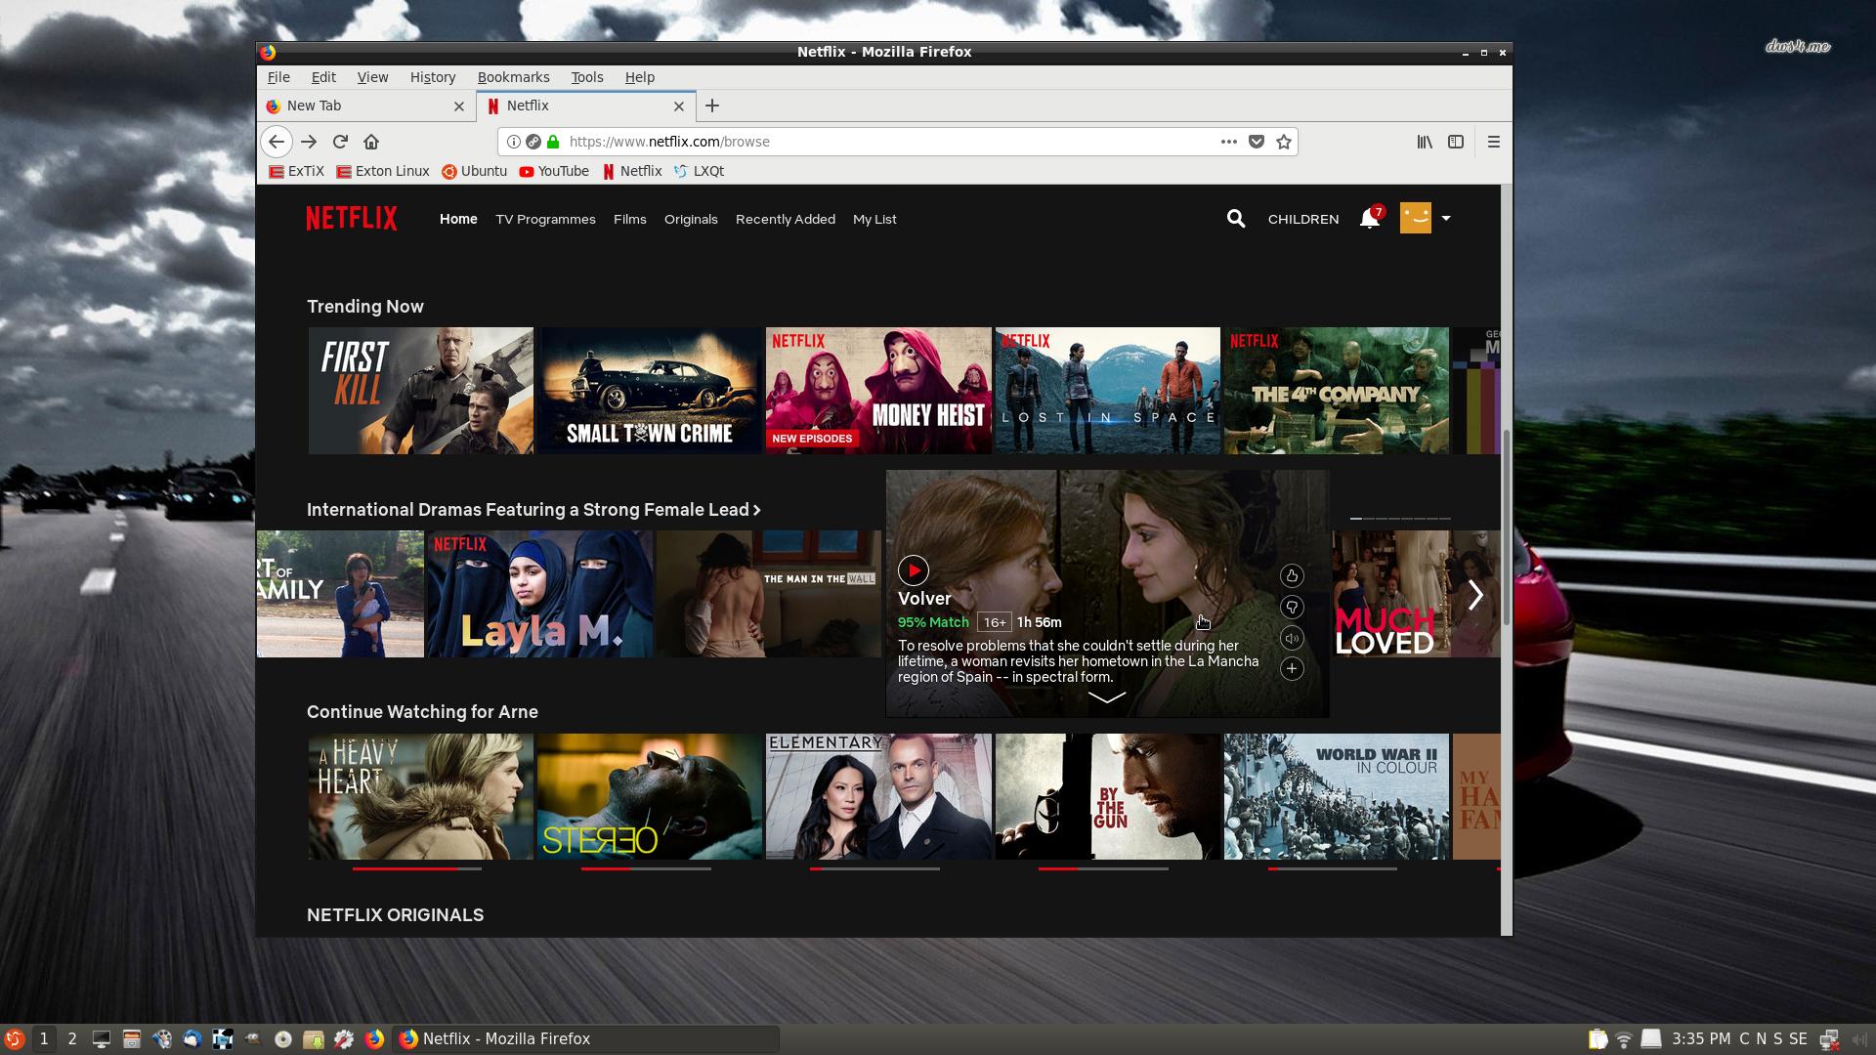Viewport: 1876px width, 1055px height.
Task: Open Edit menu
Action: 323,77
